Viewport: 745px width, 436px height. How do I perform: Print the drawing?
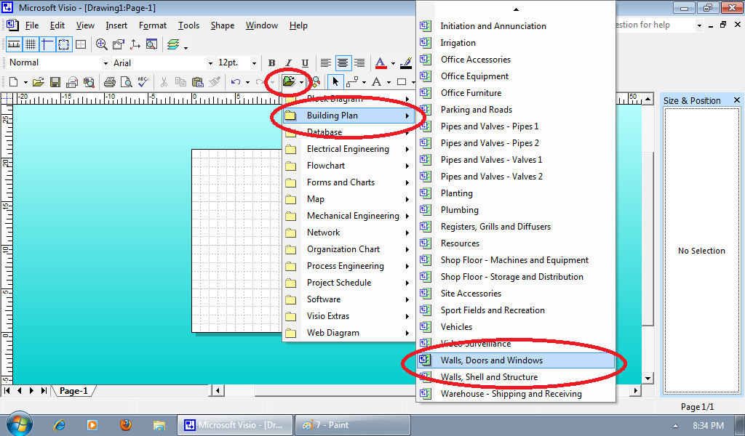point(110,82)
